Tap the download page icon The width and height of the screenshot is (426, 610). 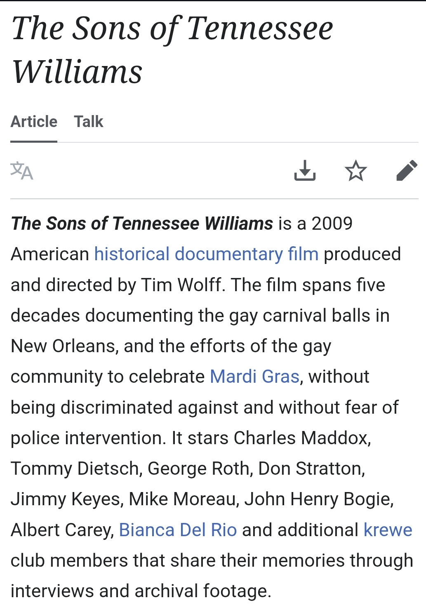coord(305,171)
